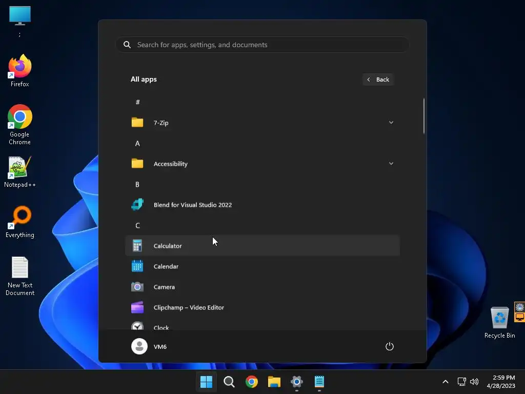Jump to the C letter header

[x=137, y=225]
